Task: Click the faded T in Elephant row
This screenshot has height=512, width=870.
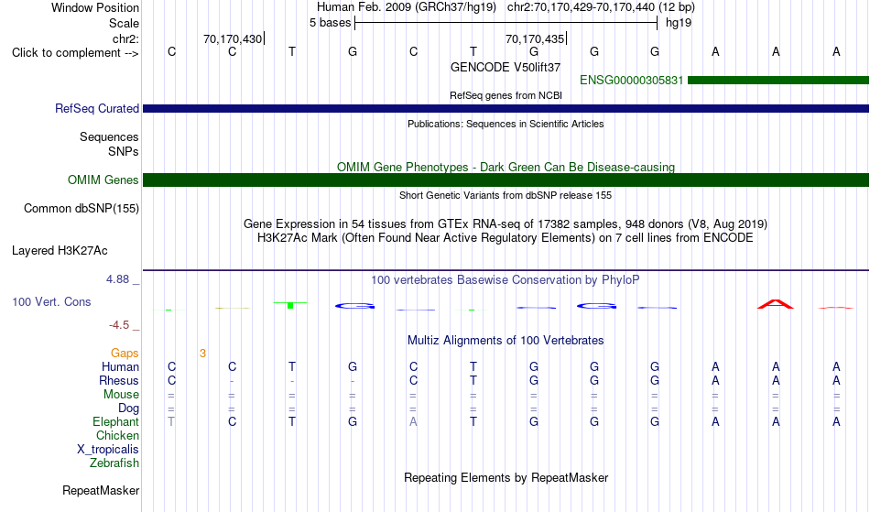Action: point(171,422)
